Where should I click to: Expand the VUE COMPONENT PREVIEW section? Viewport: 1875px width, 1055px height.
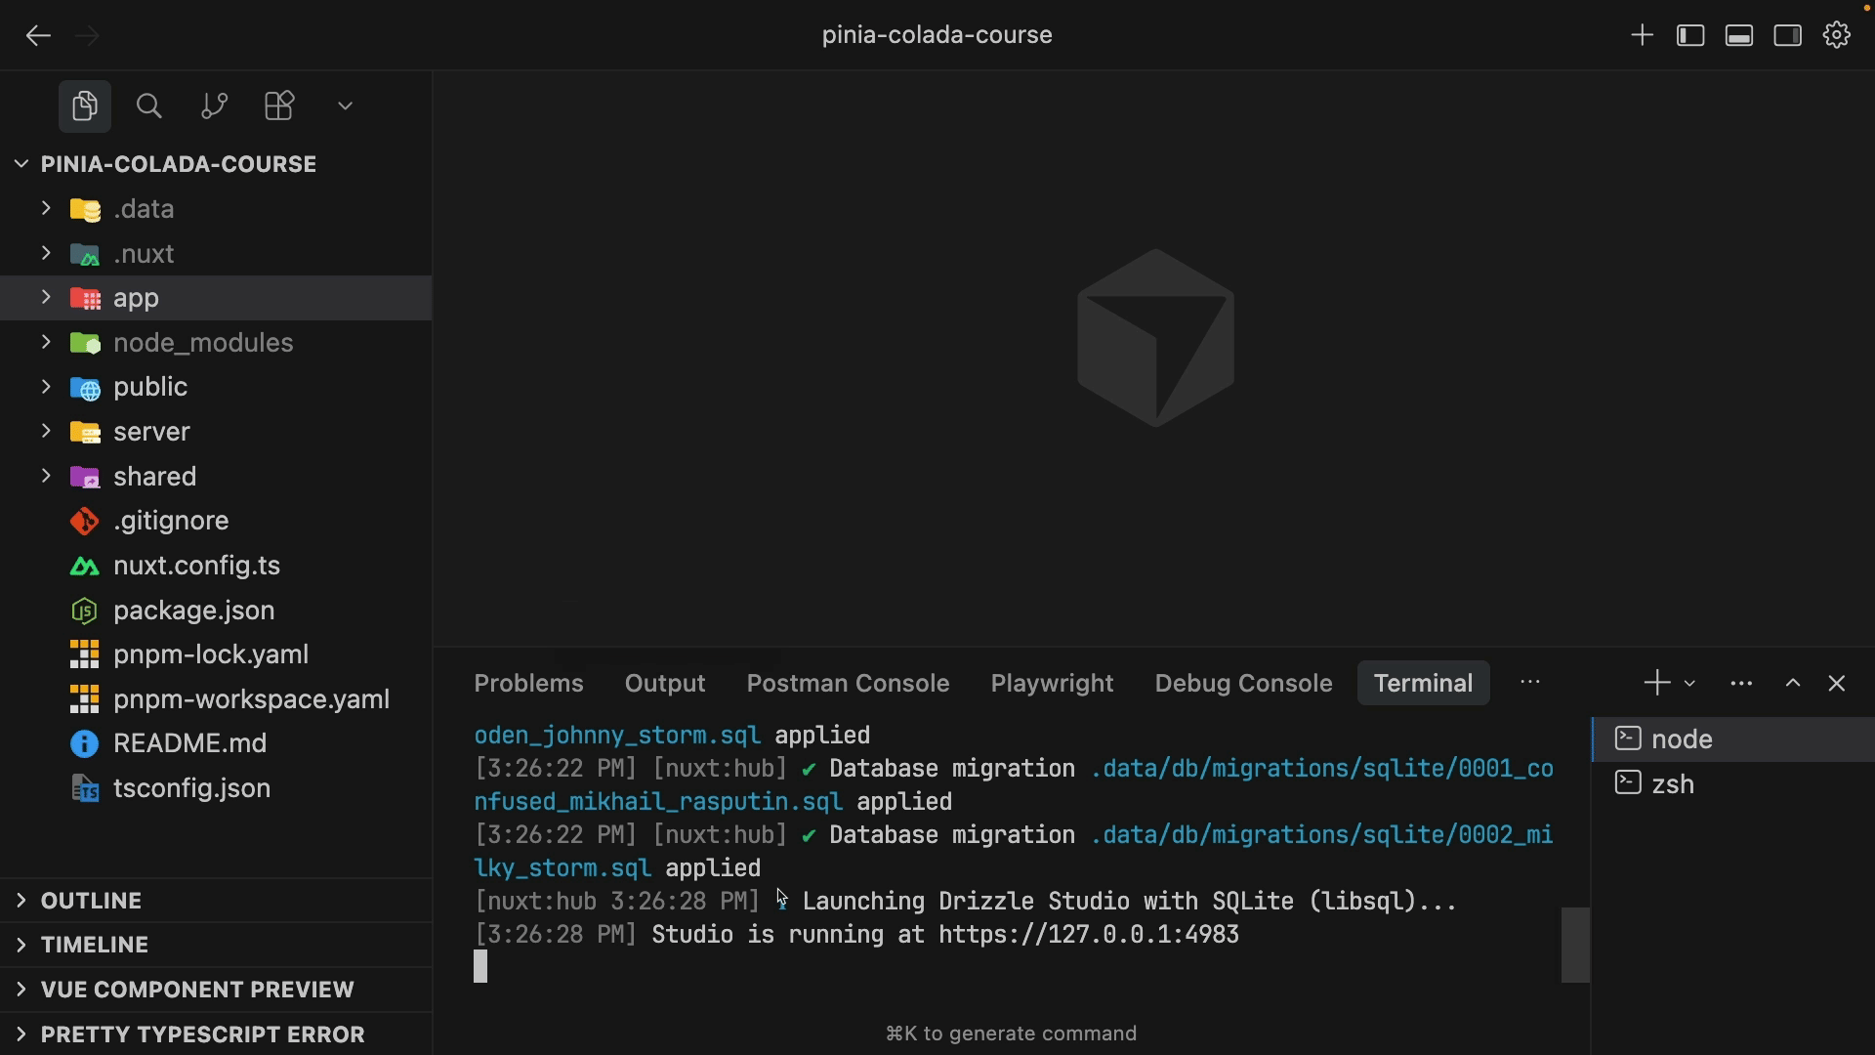tap(216, 990)
